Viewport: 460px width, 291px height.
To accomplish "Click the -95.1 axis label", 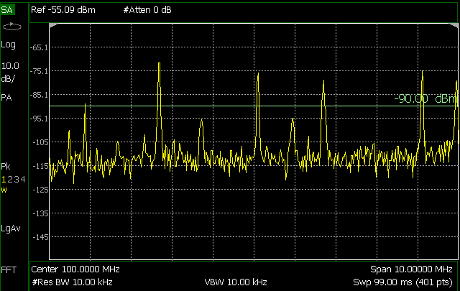I will click(40, 119).
